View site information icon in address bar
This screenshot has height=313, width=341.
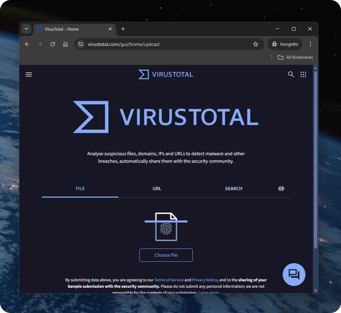pyautogui.click(x=81, y=44)
